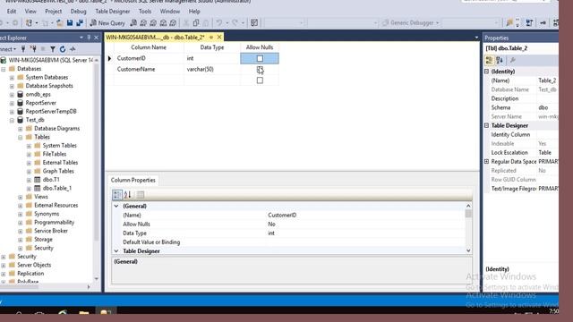The image size is (573, 322).
Task: Open the Edit menu
Action: tap(12, 12)
